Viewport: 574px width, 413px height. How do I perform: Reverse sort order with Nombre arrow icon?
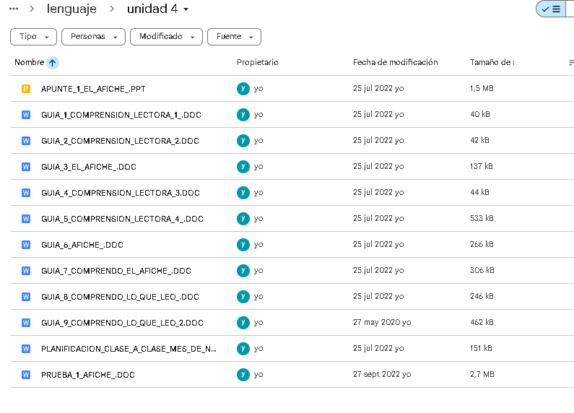(x=53, y=63)
